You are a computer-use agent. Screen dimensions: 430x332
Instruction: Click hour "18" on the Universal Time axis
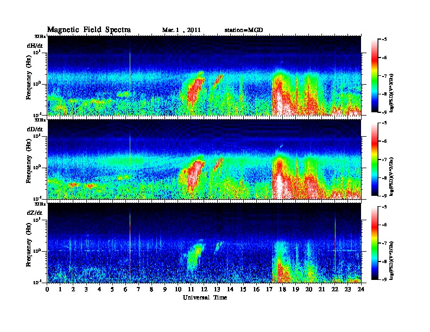(x=283, y=289)
